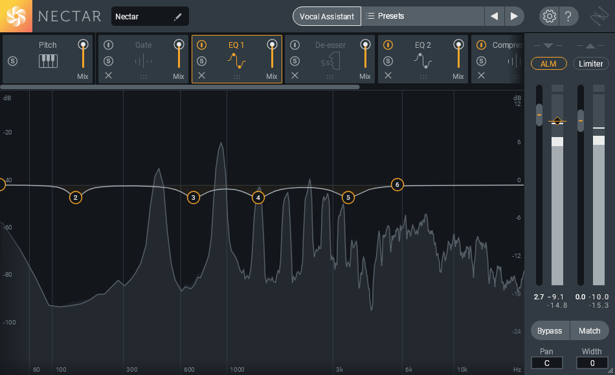Click the Pan value field
Screen dimensions: 615x375
click(547, 363)
